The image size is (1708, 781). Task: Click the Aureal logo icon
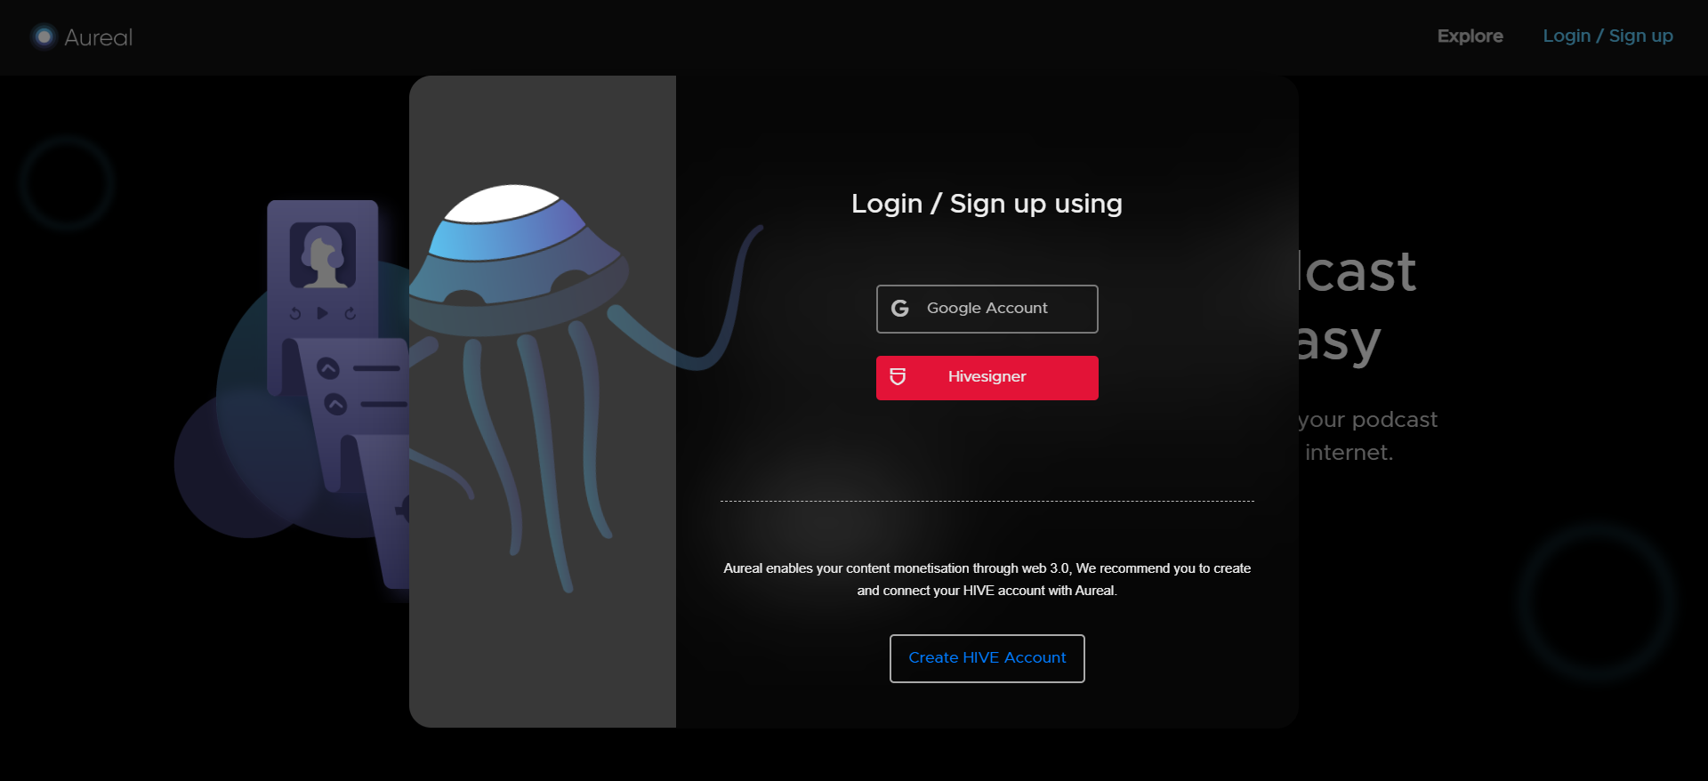pyautogui.click(x=44, y=36)
